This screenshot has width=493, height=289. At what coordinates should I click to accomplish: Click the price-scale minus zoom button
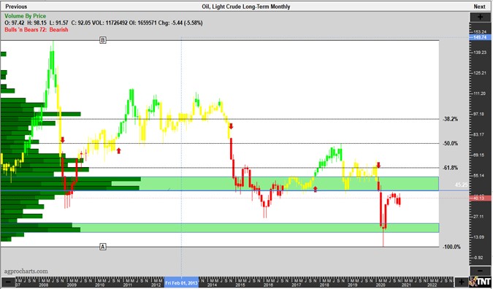(480, 271)
